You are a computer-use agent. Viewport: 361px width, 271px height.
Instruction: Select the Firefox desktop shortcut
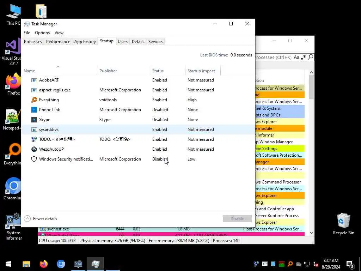[13, 84]
